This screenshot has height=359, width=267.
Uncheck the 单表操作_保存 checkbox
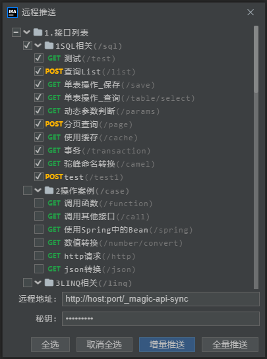click(x=39, y=84)
